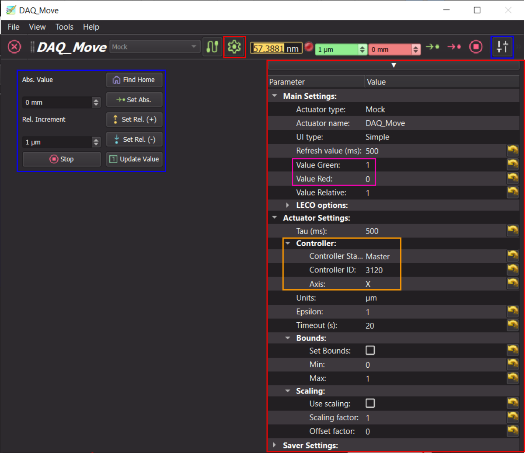Image resolution: width=525 pixels, height=453 pixels.
Task: Reset Scaling factor with its undo arrow
Action: (x=513, y=417)
